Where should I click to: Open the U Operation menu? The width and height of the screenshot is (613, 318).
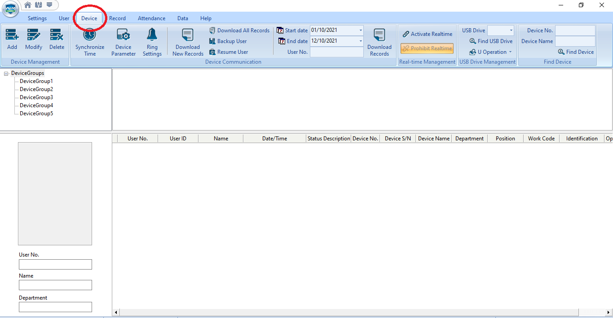click(x=490, y=52)
